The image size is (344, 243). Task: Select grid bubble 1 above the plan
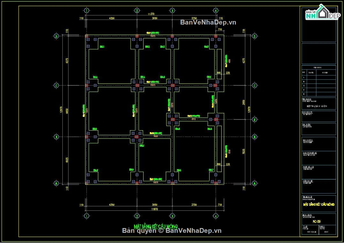point(87,11)
